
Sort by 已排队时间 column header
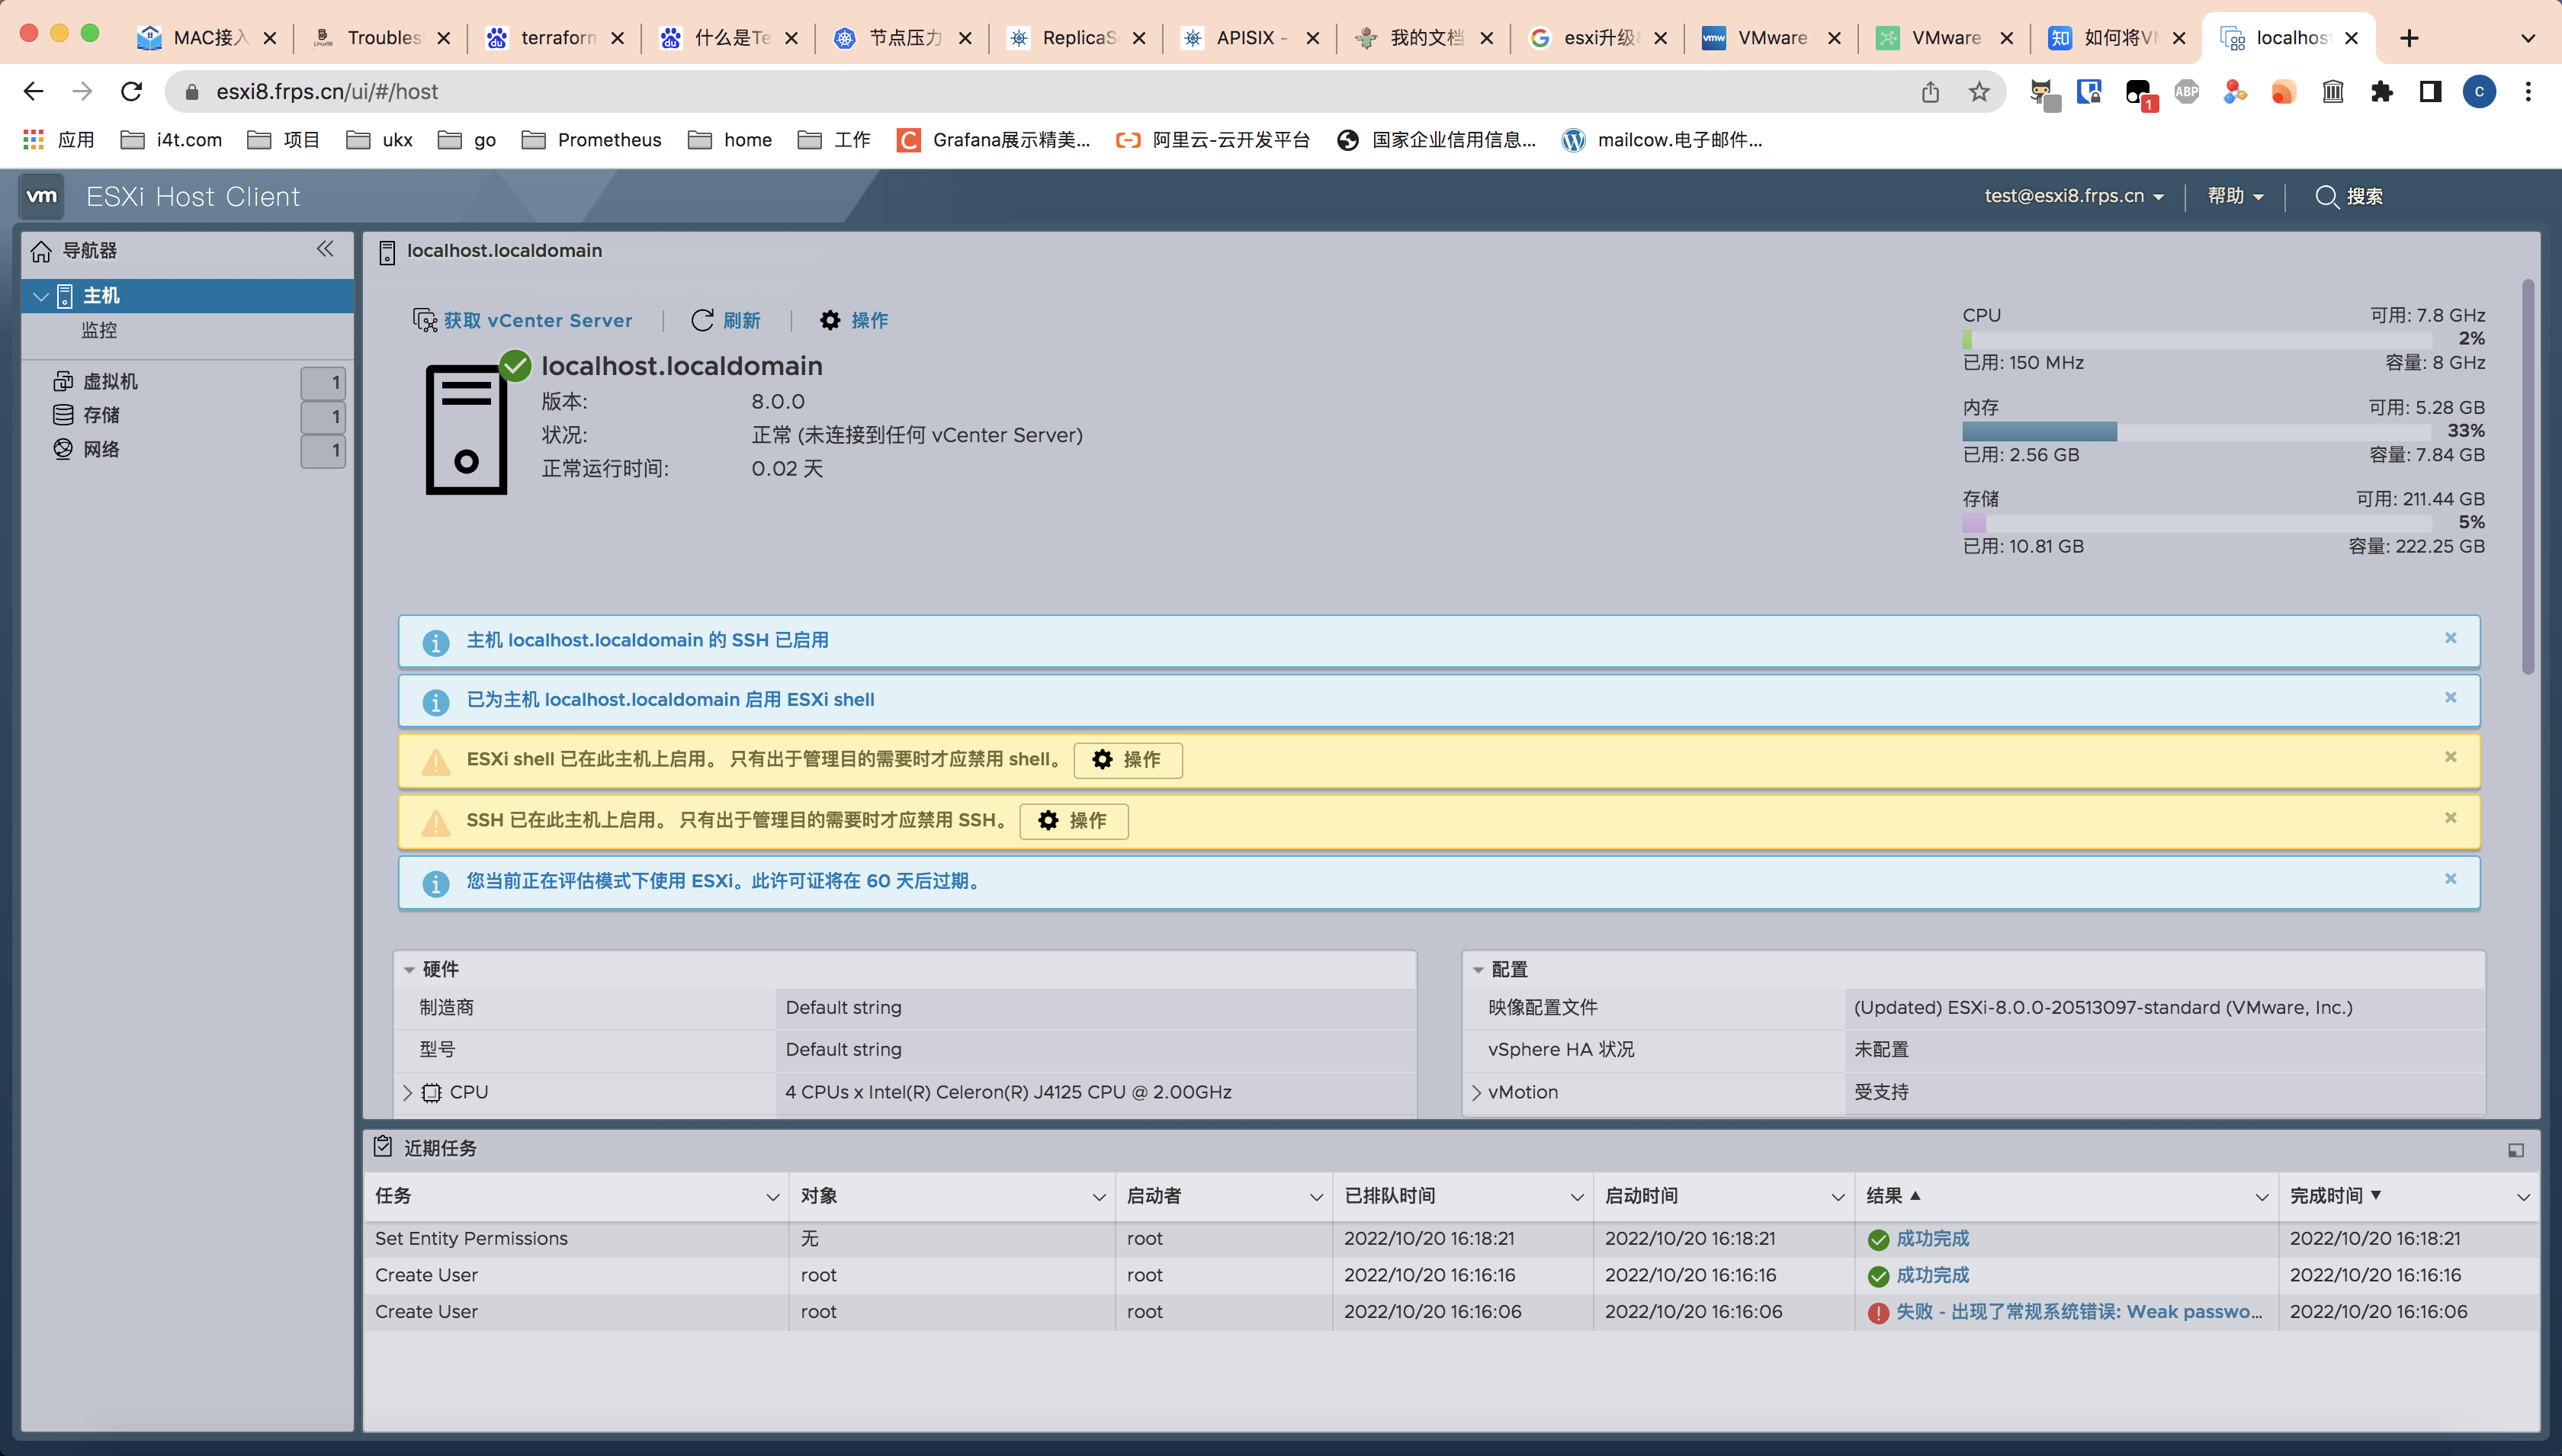[x=1390, y=1196]
